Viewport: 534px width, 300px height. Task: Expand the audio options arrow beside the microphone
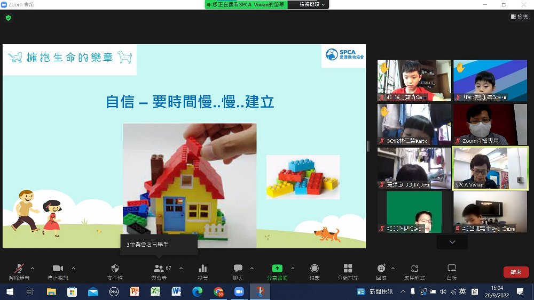(x=33, y=268)
